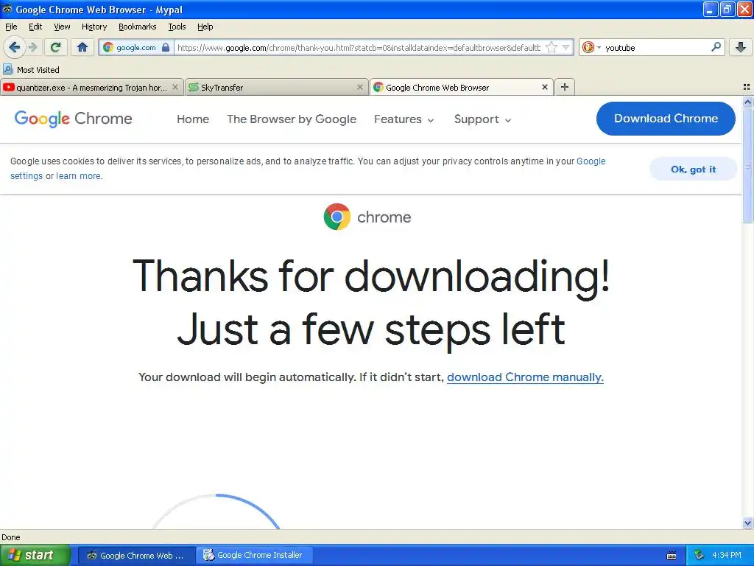Open the URL history dropdown arrow

click(566, 47)
